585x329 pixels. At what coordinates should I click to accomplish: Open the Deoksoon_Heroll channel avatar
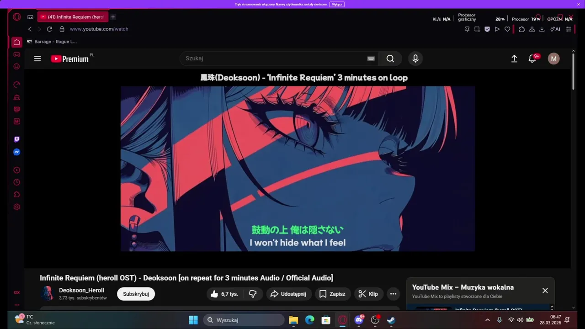[x=48, y=293]
